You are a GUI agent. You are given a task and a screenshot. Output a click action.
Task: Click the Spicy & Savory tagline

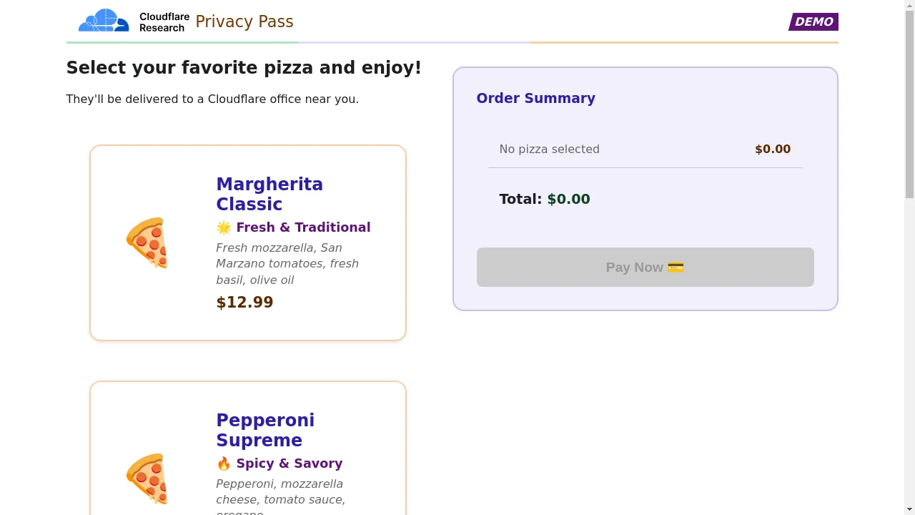coord(290,463)
